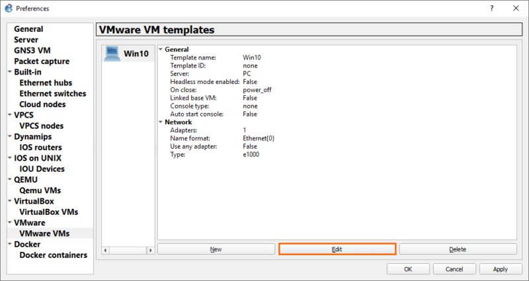Click template list scroll left arrow
529x281 pixels.
(106, 251)
